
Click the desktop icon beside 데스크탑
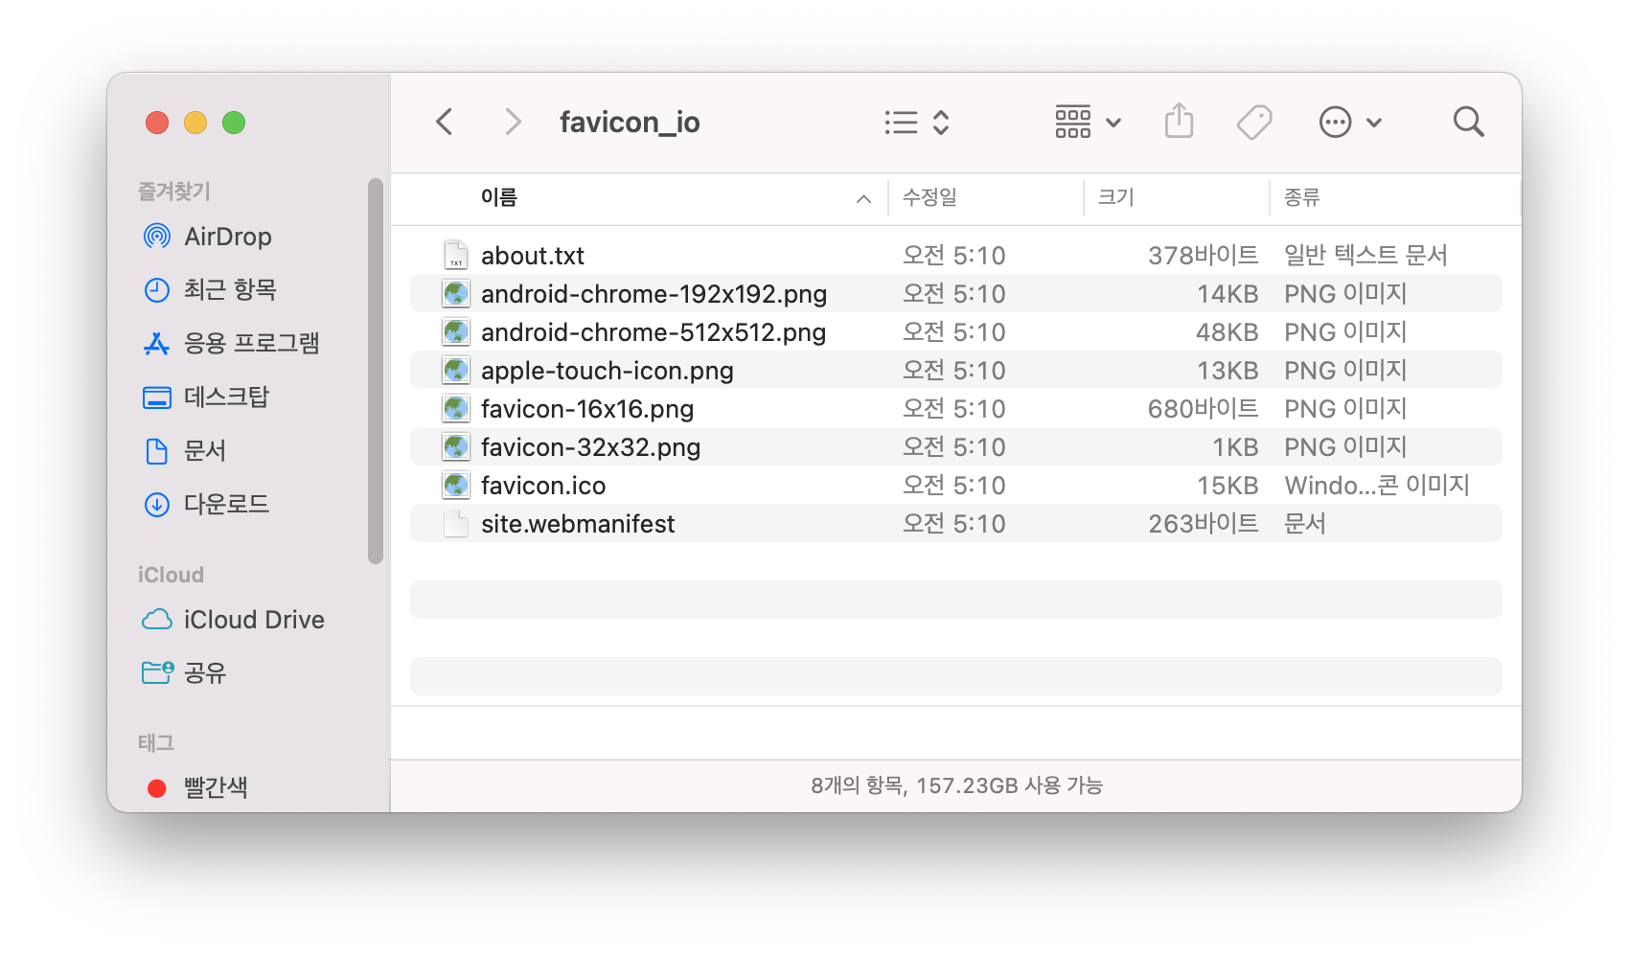(x=156, y=397)
